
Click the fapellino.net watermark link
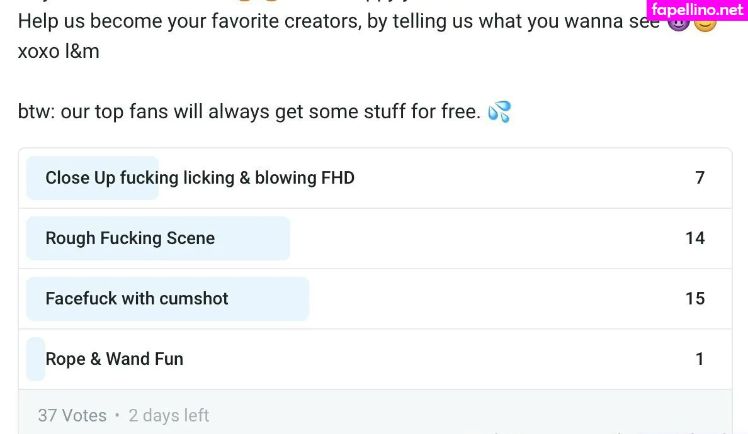[x=697, y=10]
